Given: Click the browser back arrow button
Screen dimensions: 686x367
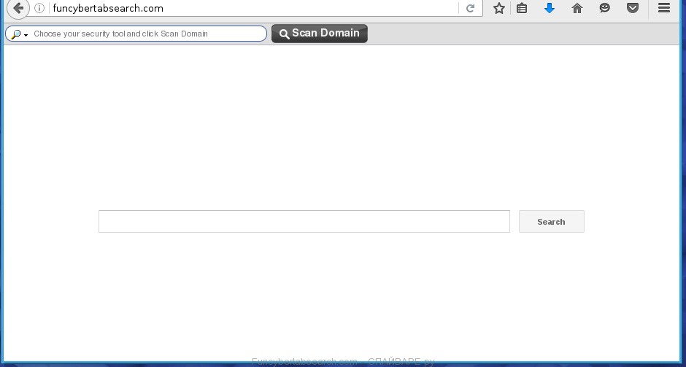Looking at the screenshot, I should click(18, 9).
